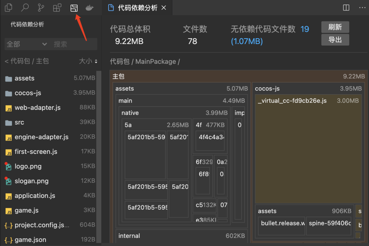Click the project.config.js braces file icon

tap(9, 226)
